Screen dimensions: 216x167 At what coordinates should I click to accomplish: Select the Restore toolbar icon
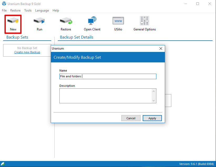click(66, 21)
